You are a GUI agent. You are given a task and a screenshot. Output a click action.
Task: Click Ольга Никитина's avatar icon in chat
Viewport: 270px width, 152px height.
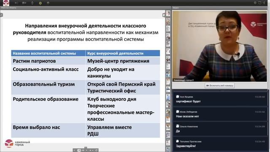178,126
